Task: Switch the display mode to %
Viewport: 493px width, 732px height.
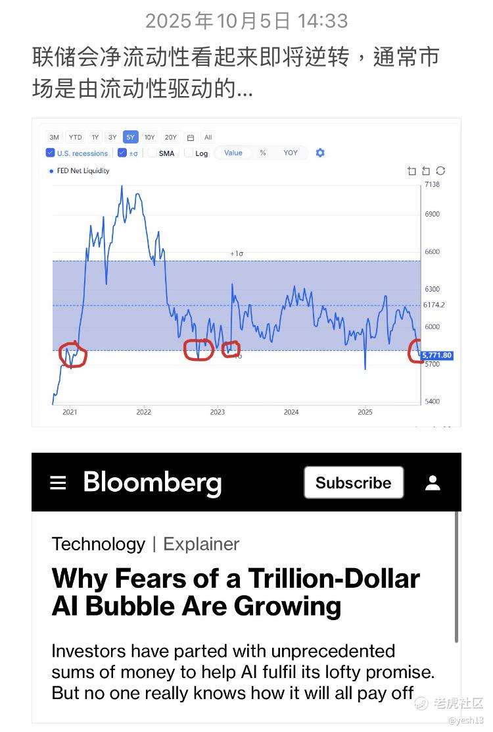Action: [x=263, y=153]
